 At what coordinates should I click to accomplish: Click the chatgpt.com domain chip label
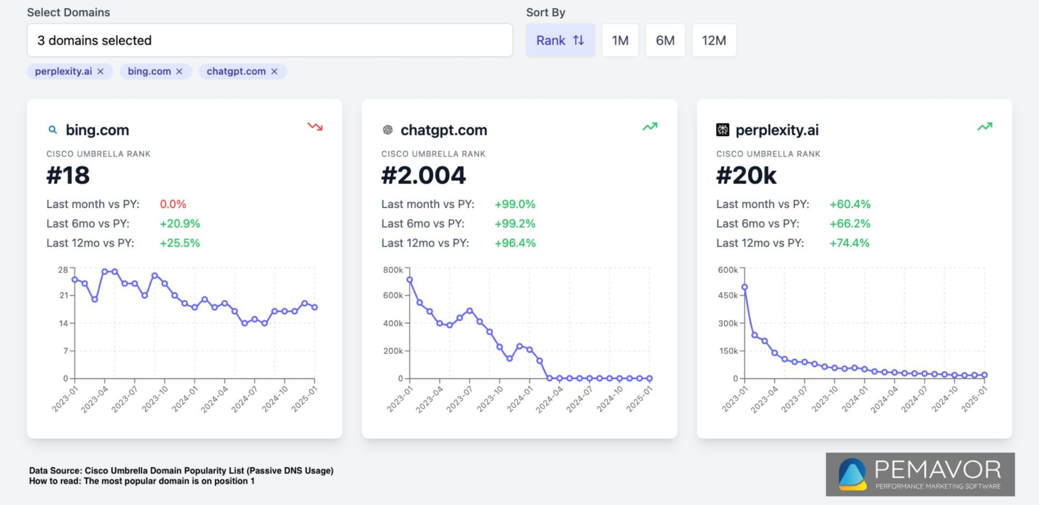236,72
